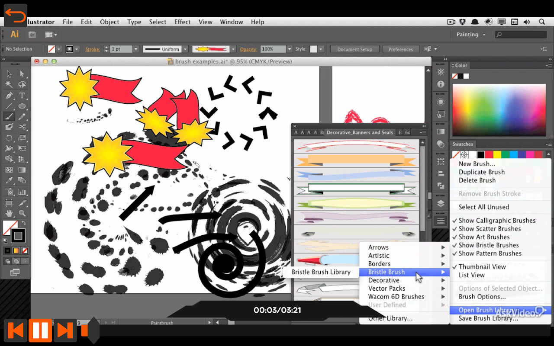Choose the Column Graph tool
This screenshot has height=346, width=554.
(22, 192)
